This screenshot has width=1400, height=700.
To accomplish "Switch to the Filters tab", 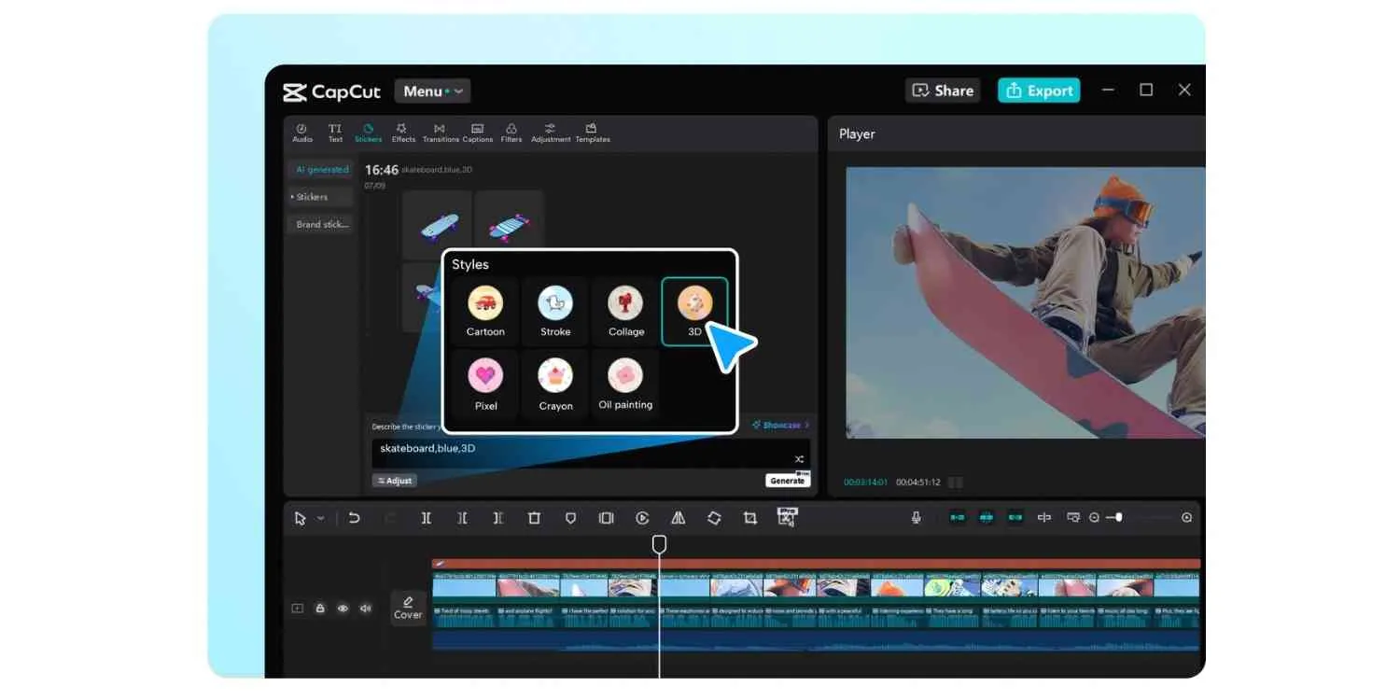I will pos(511,133).
